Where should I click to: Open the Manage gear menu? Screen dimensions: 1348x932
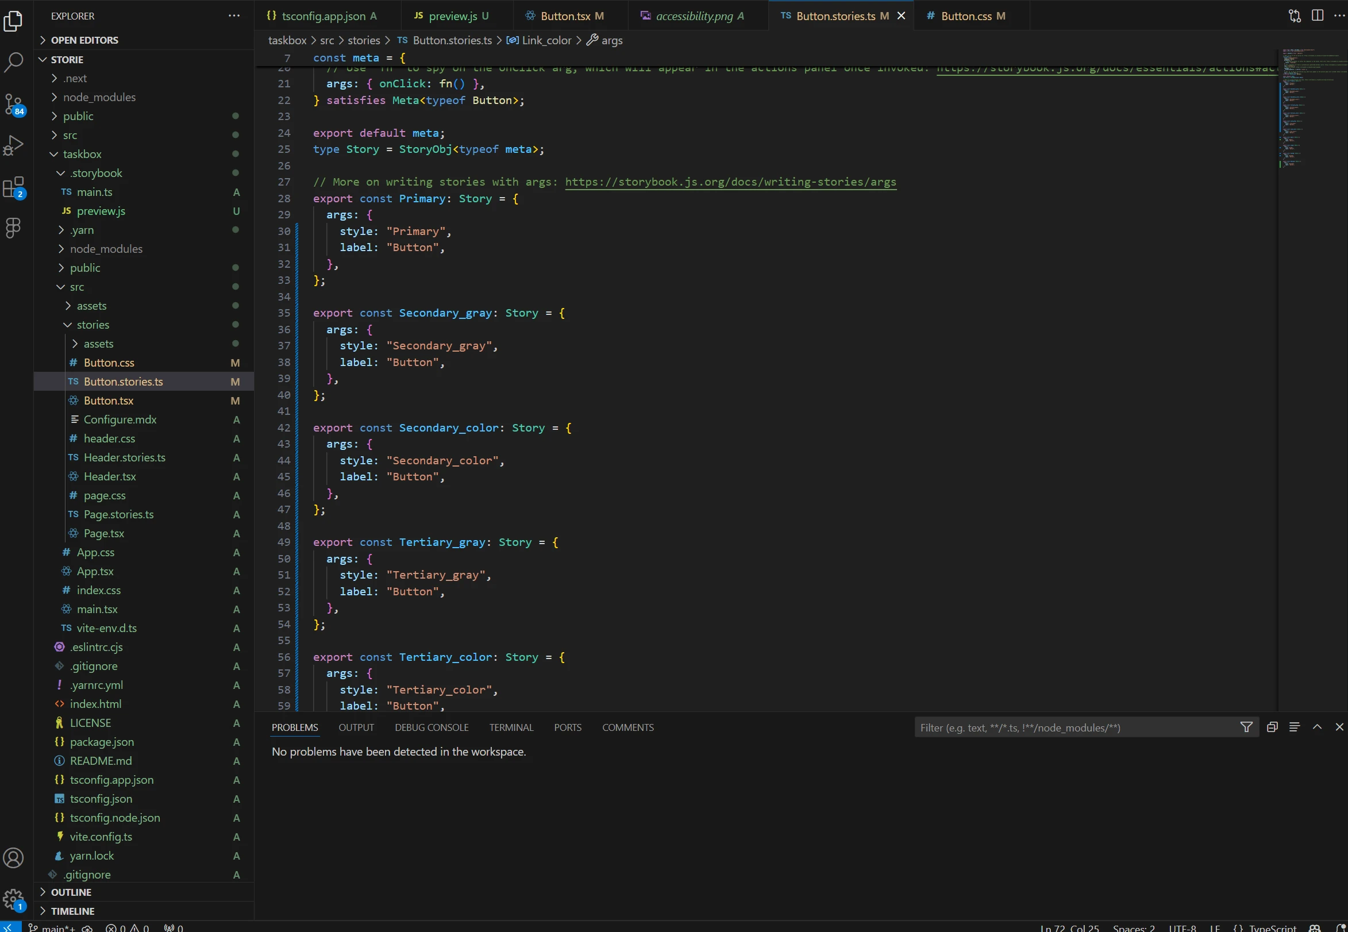pos(13,900)
